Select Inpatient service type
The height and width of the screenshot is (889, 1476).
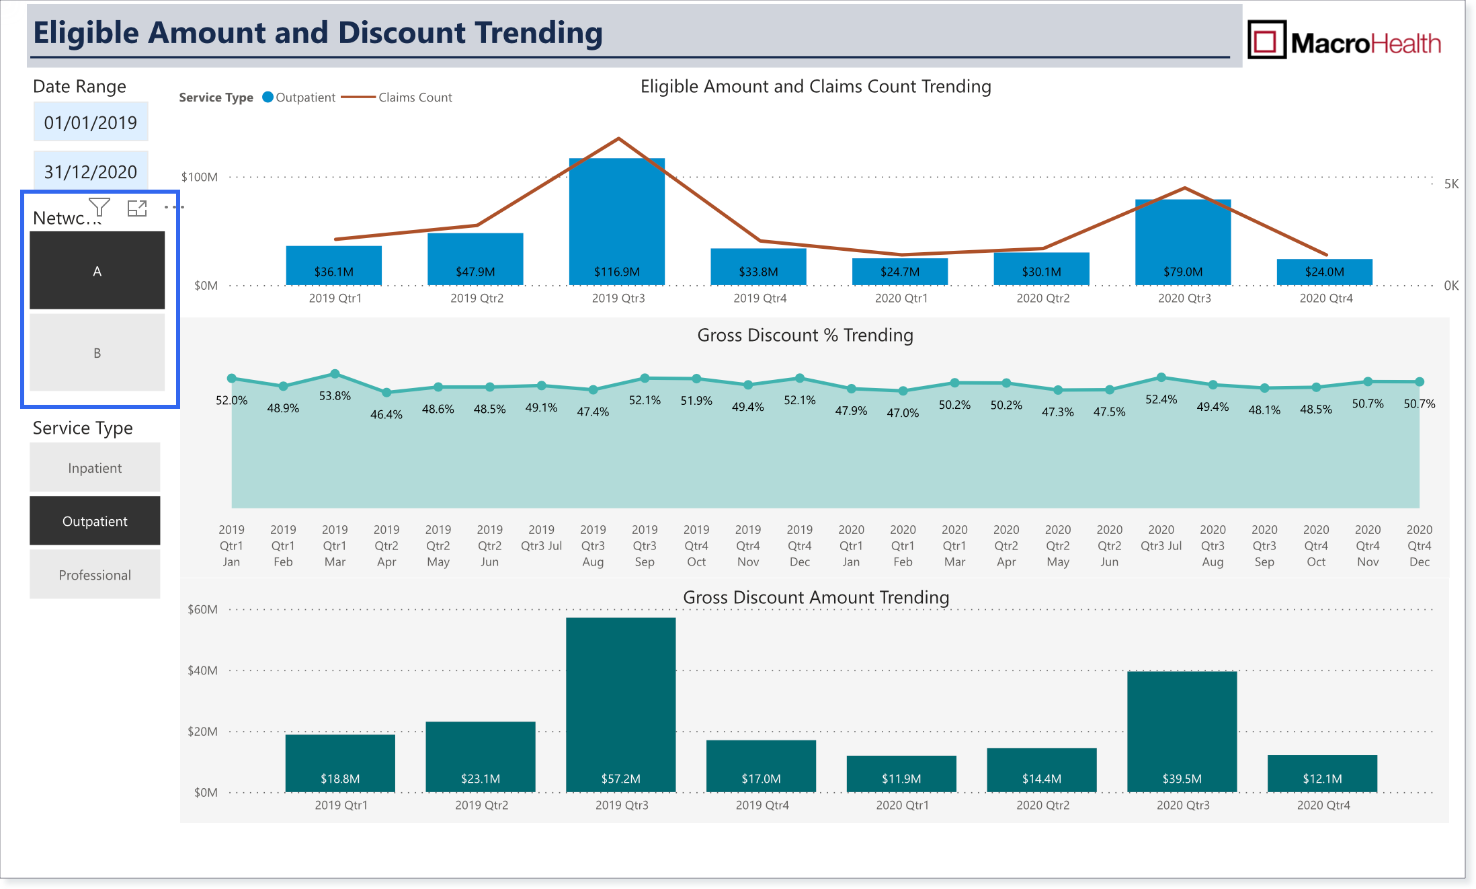95,467
